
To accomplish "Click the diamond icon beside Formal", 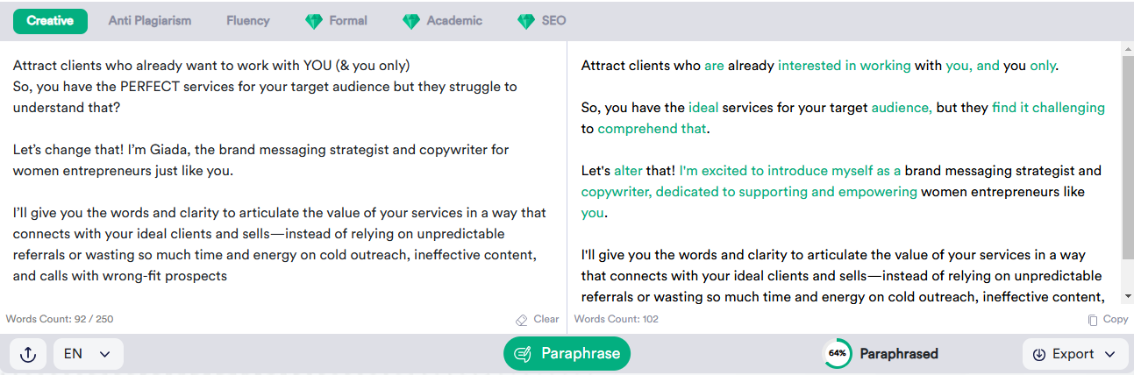I will coord(314,21).
